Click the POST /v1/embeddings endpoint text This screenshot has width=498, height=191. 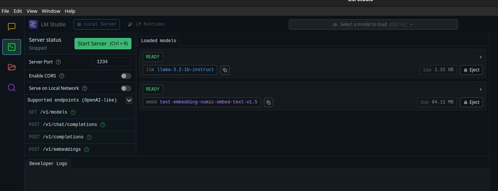pos(55,149)
